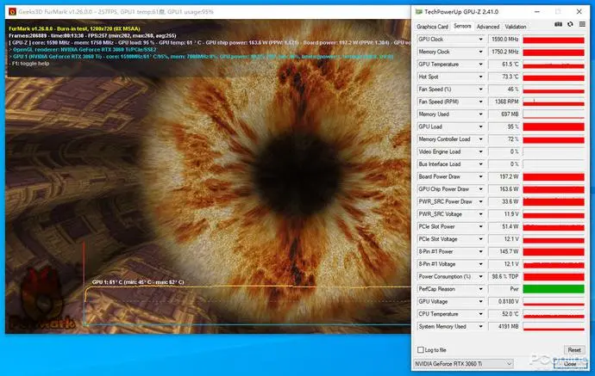This screenshot has width=595, height=376.
Task: Click the 1750.2 MHz Memory Clock value
Action: tap(504, 52)
